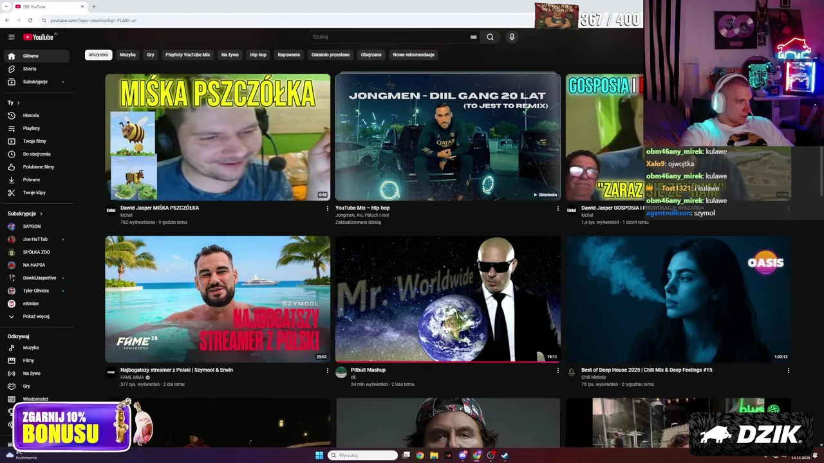Open Pobrane downloads in sidebar
The height and width of the screenshot is (463, 824).
click(36, 180)
